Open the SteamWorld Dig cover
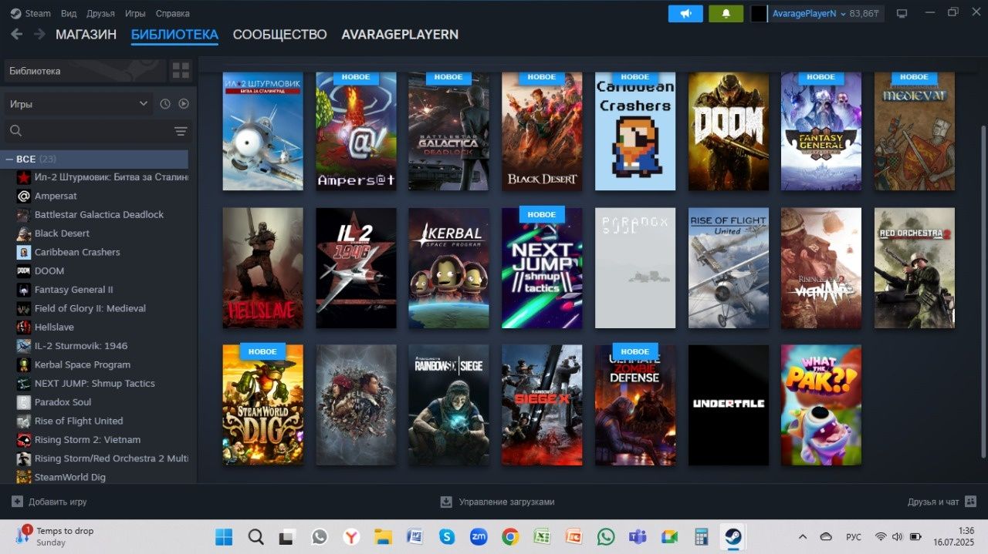988x554 pixels. click(x=263, y=405)
